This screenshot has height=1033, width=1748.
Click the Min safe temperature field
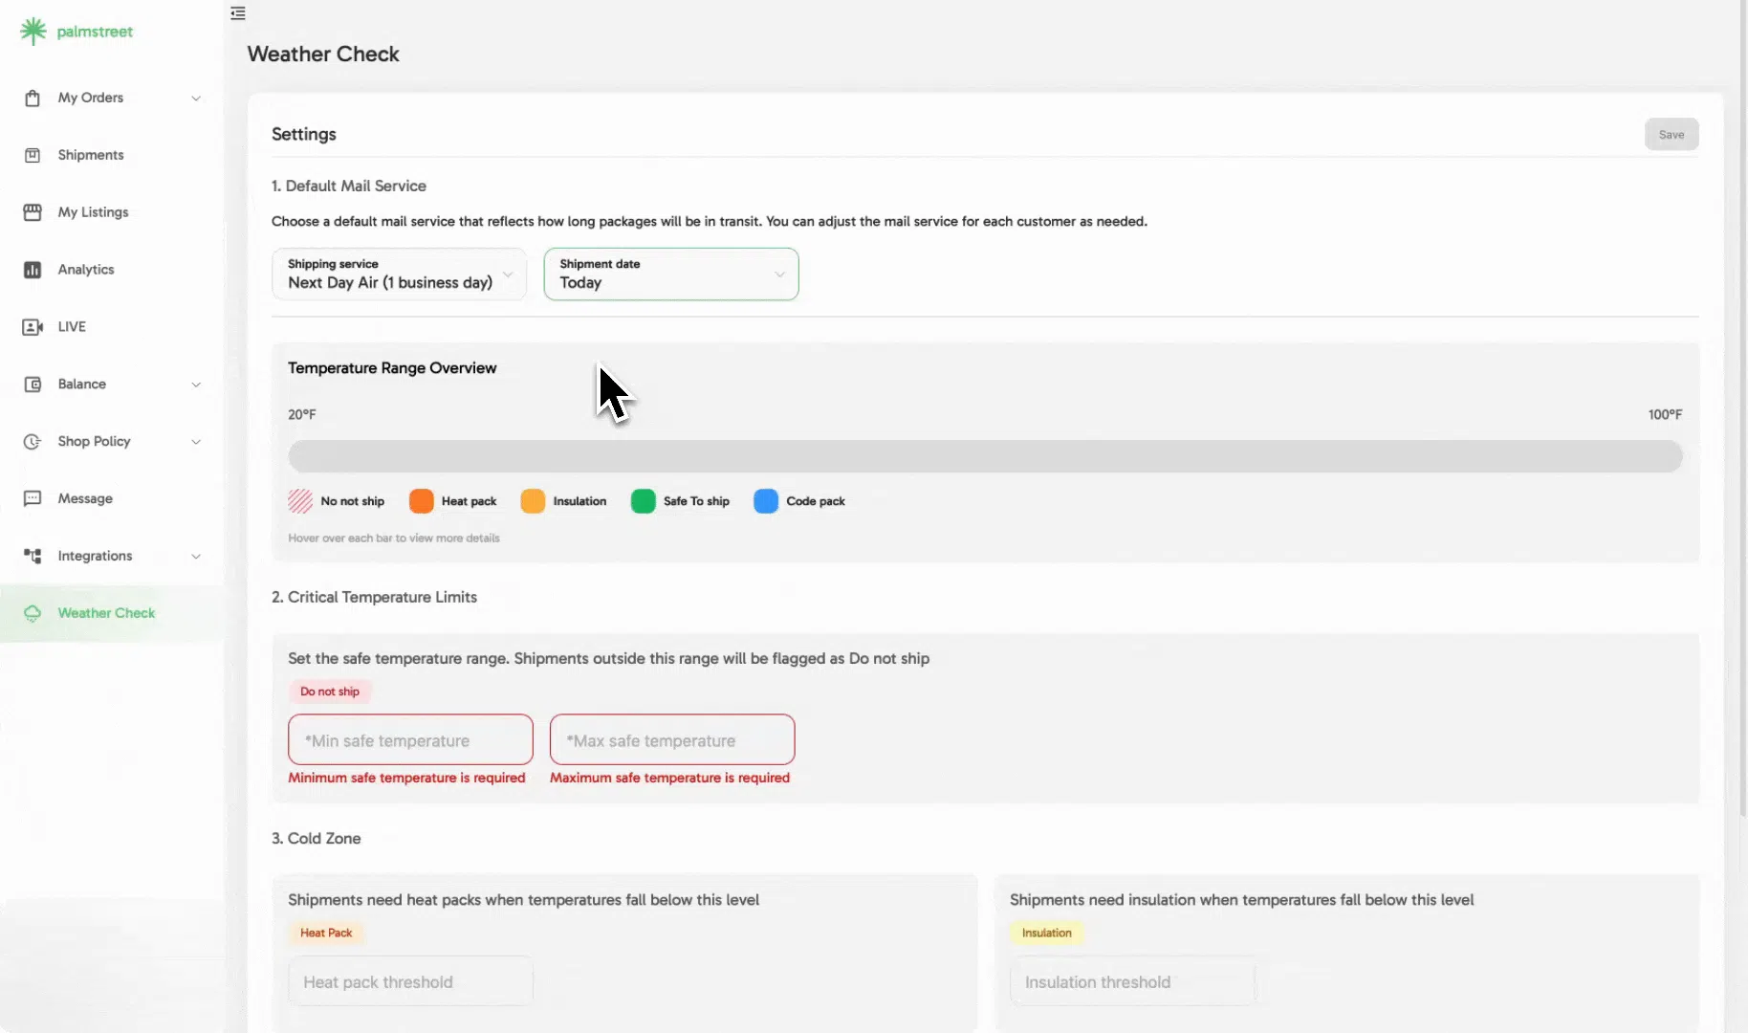(x=410, y=740)
